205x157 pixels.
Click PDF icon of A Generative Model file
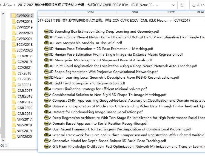(46, 141)
